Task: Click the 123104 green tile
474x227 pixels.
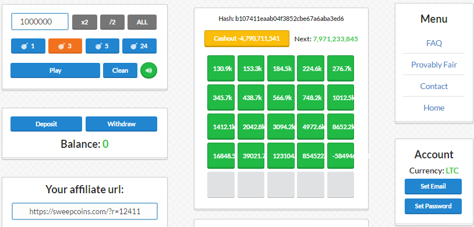Action: click(281, 155)
